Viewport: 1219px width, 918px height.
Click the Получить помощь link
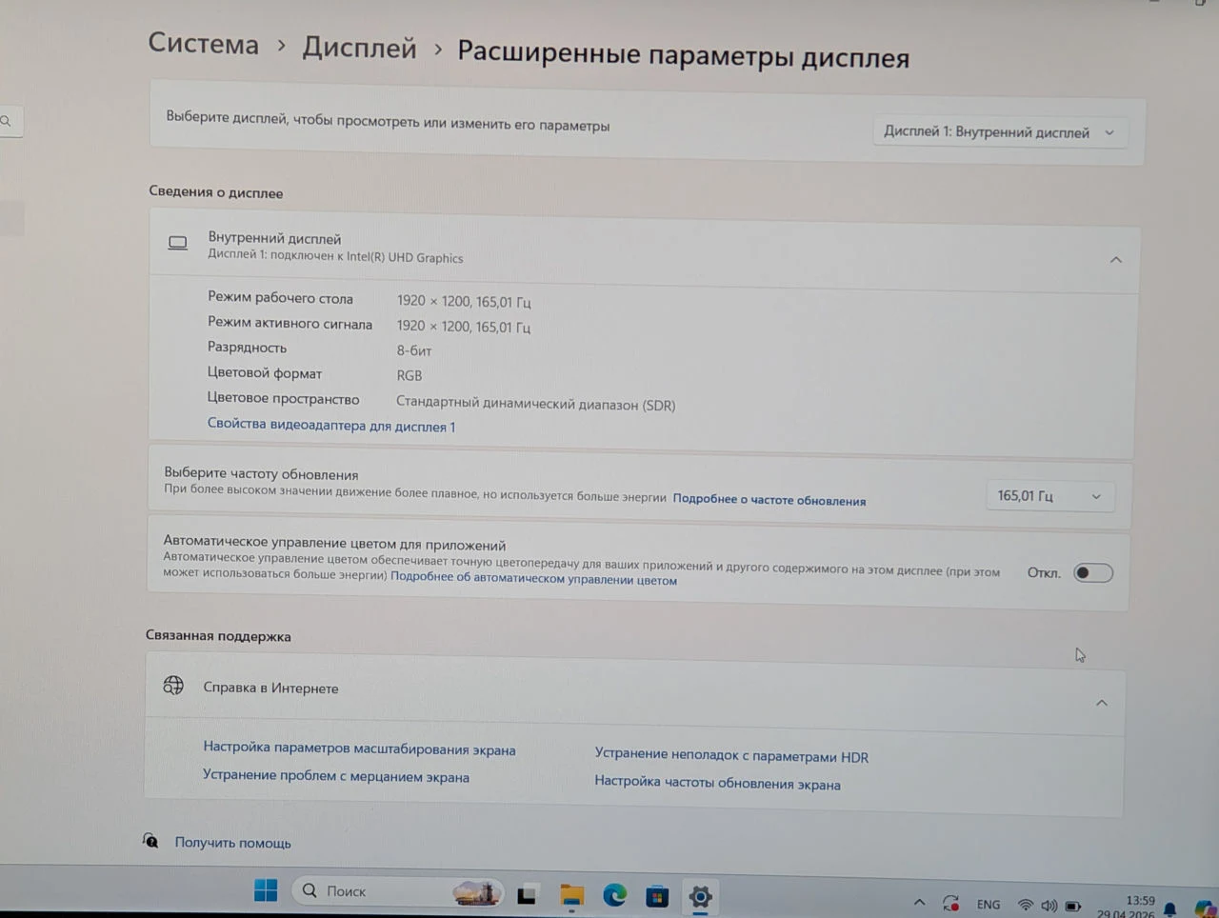click(232, 843)
